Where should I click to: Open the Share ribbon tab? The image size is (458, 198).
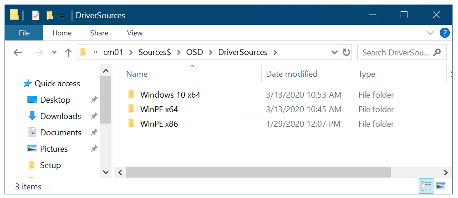99,33
